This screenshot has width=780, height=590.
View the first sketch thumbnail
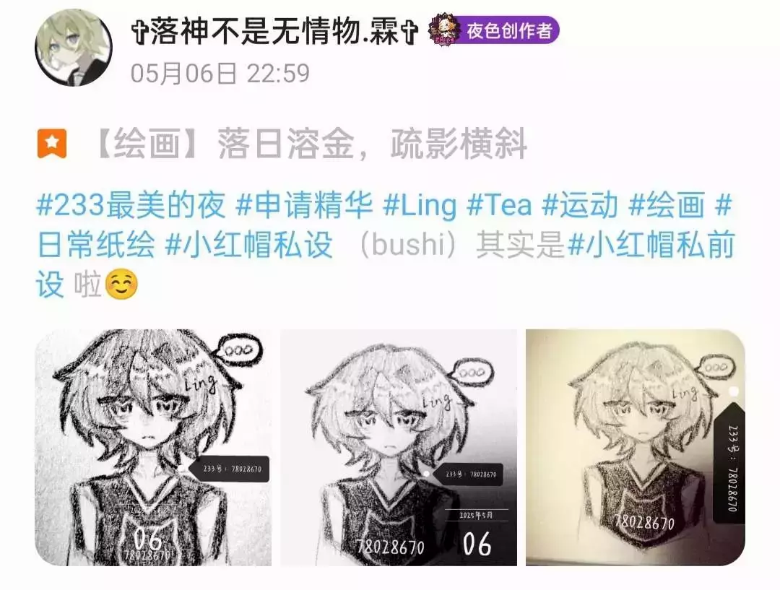point(153,447)
